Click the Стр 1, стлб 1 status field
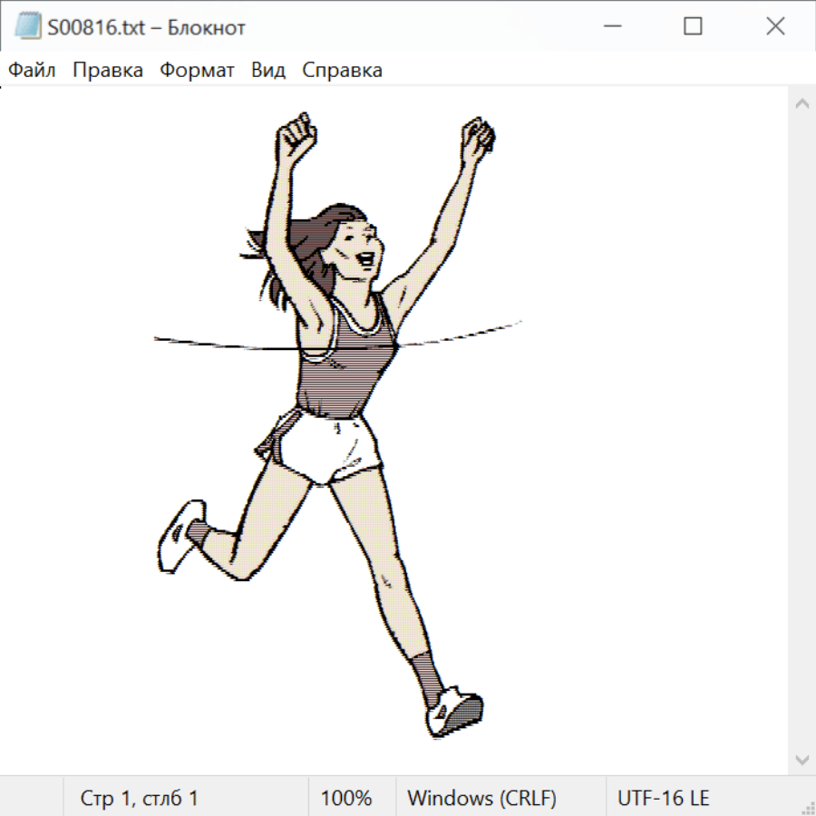The image size is (816, 816). point(140,798)
